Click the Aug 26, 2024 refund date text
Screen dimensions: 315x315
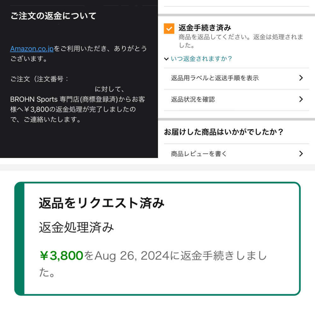(x=132, y=256)
